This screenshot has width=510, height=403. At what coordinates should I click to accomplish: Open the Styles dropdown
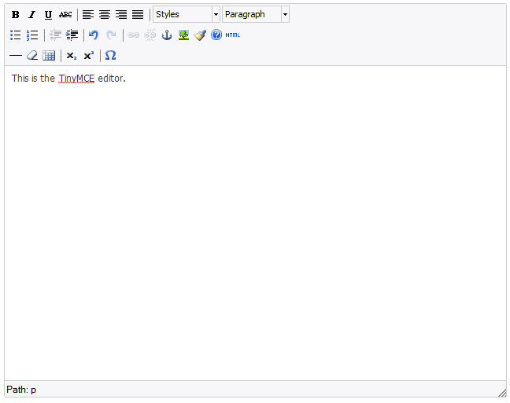pyautogui.click(x=187, y=15)
